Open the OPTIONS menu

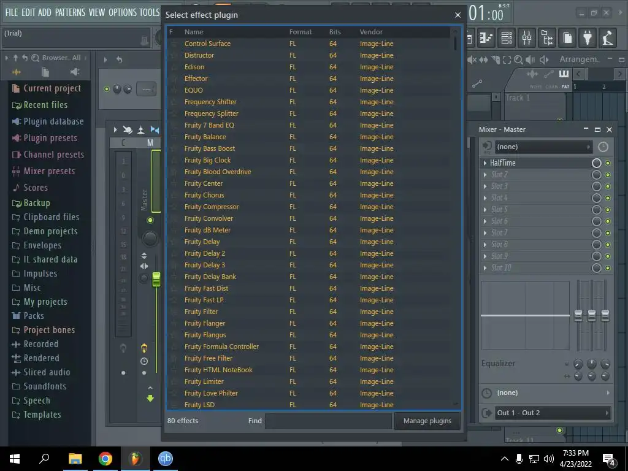pyautogui.click(x=123, y=12)
